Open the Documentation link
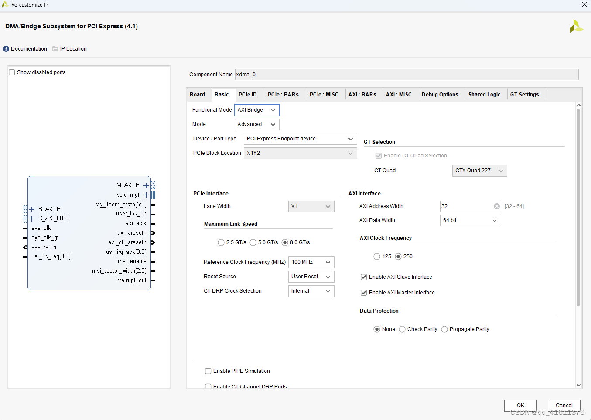591x420 pixels. (29, 49)
